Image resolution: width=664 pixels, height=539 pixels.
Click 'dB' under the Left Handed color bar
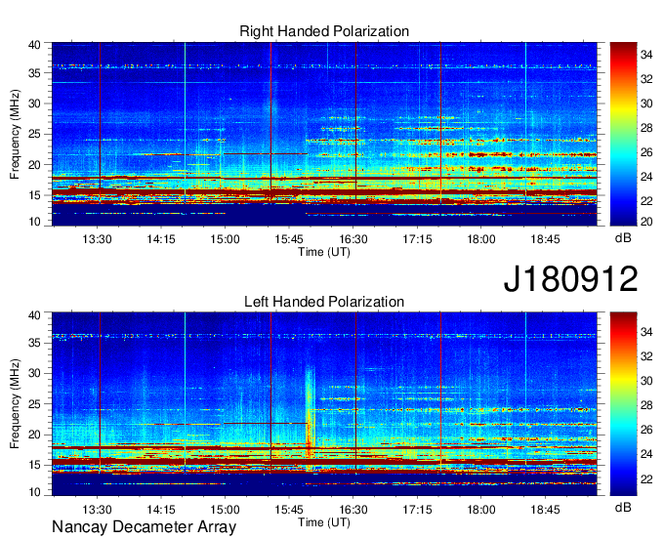[623, 507]
